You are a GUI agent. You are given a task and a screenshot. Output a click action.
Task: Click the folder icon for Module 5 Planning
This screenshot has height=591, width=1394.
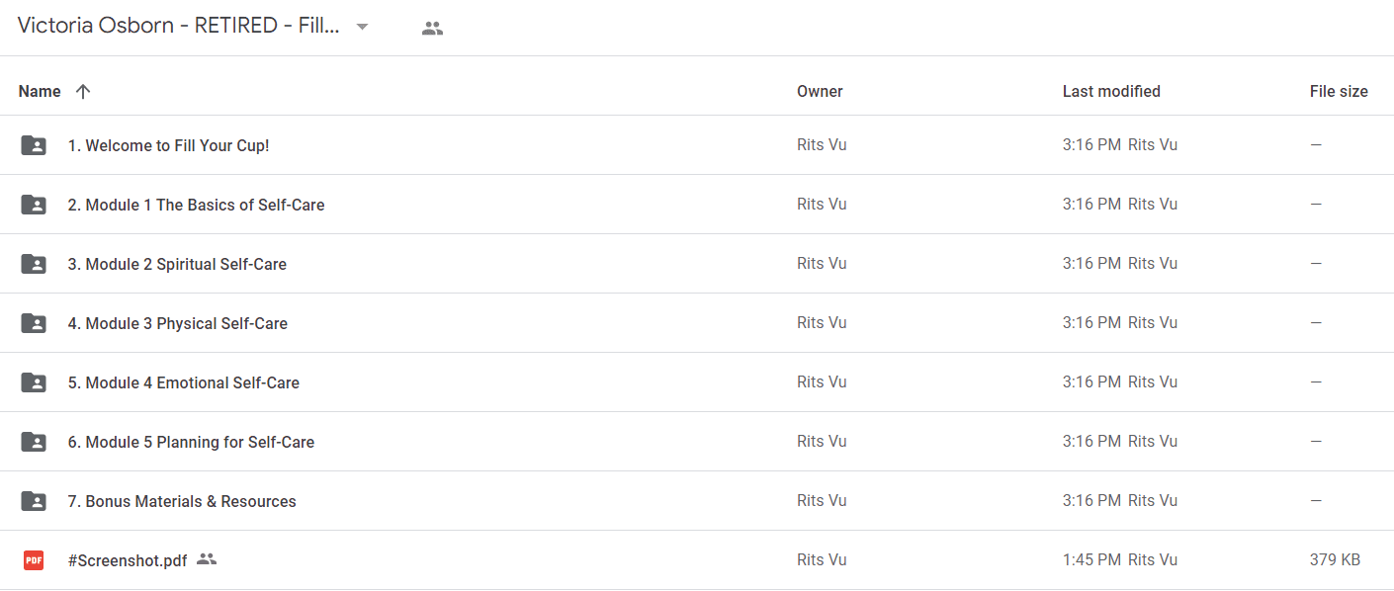pyautogui.click(x=34, y=442)
